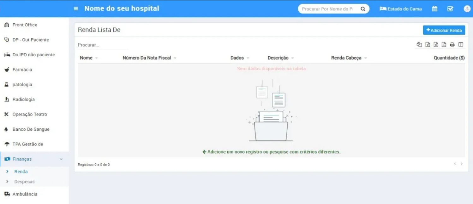Click the stethoscope icon for DP - Out Paciente

[x=7, y=40]
